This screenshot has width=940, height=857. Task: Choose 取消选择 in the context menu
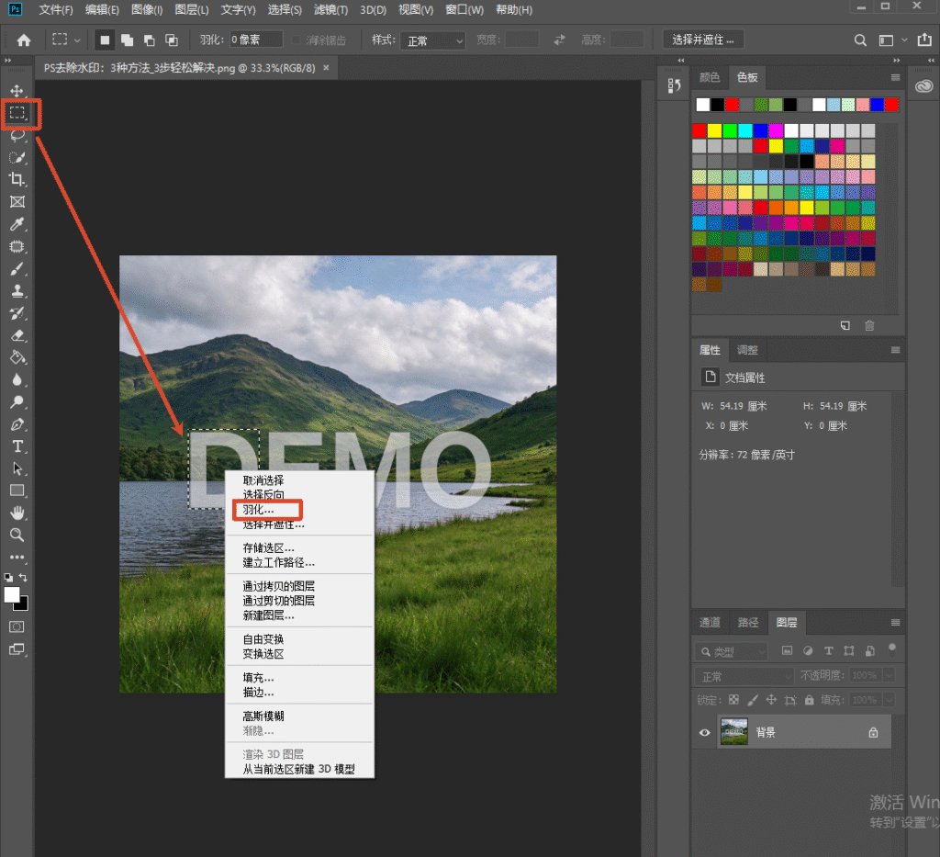(263, 480)
